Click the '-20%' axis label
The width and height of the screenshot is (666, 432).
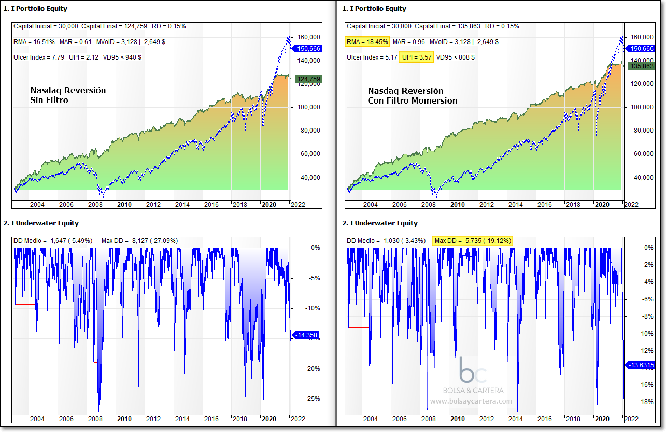coord(311,369)
